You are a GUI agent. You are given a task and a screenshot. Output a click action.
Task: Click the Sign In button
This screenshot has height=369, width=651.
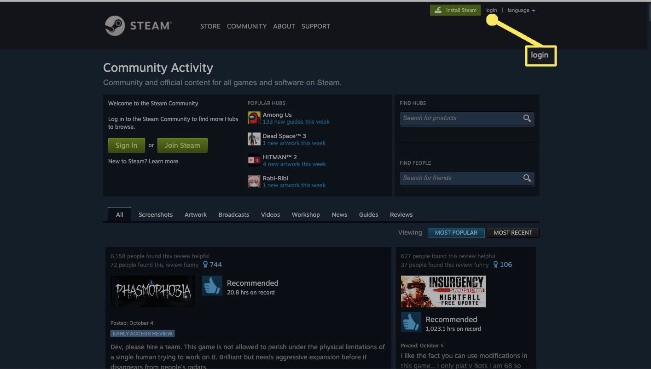[127, 145]
